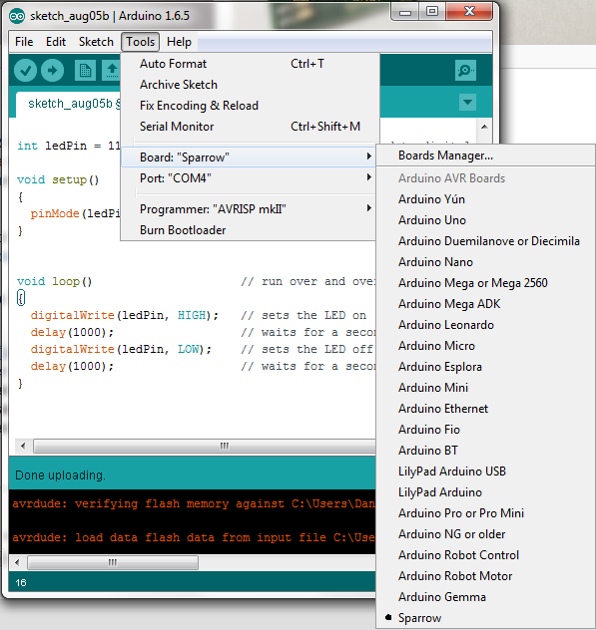Click "digitalWrite(ledPin, LOW);" code line

coord(121,349)
